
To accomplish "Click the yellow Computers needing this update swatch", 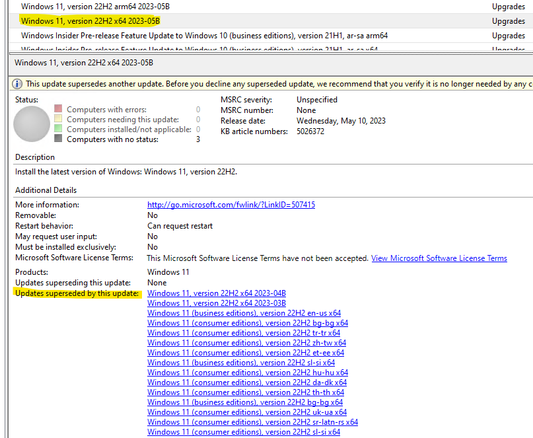I will pos(58,118).
